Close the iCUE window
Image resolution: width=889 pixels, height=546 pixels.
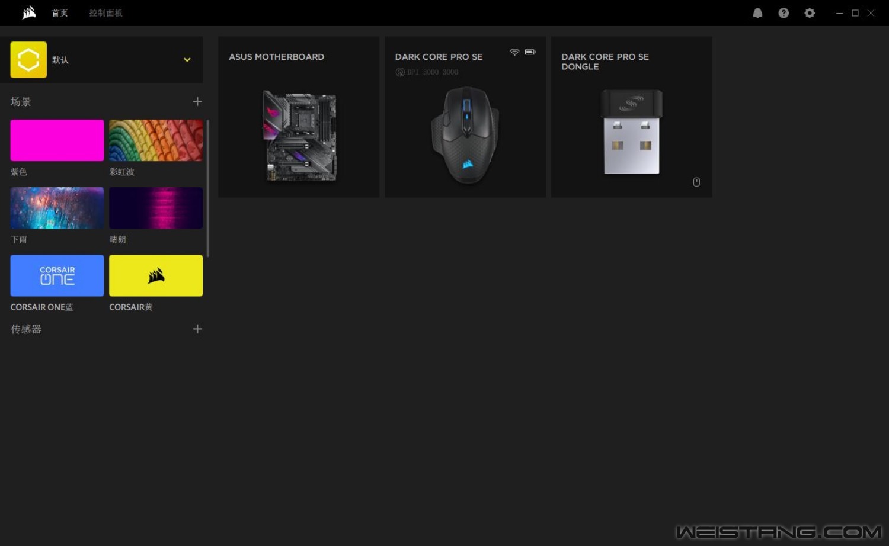pos(871,13)
